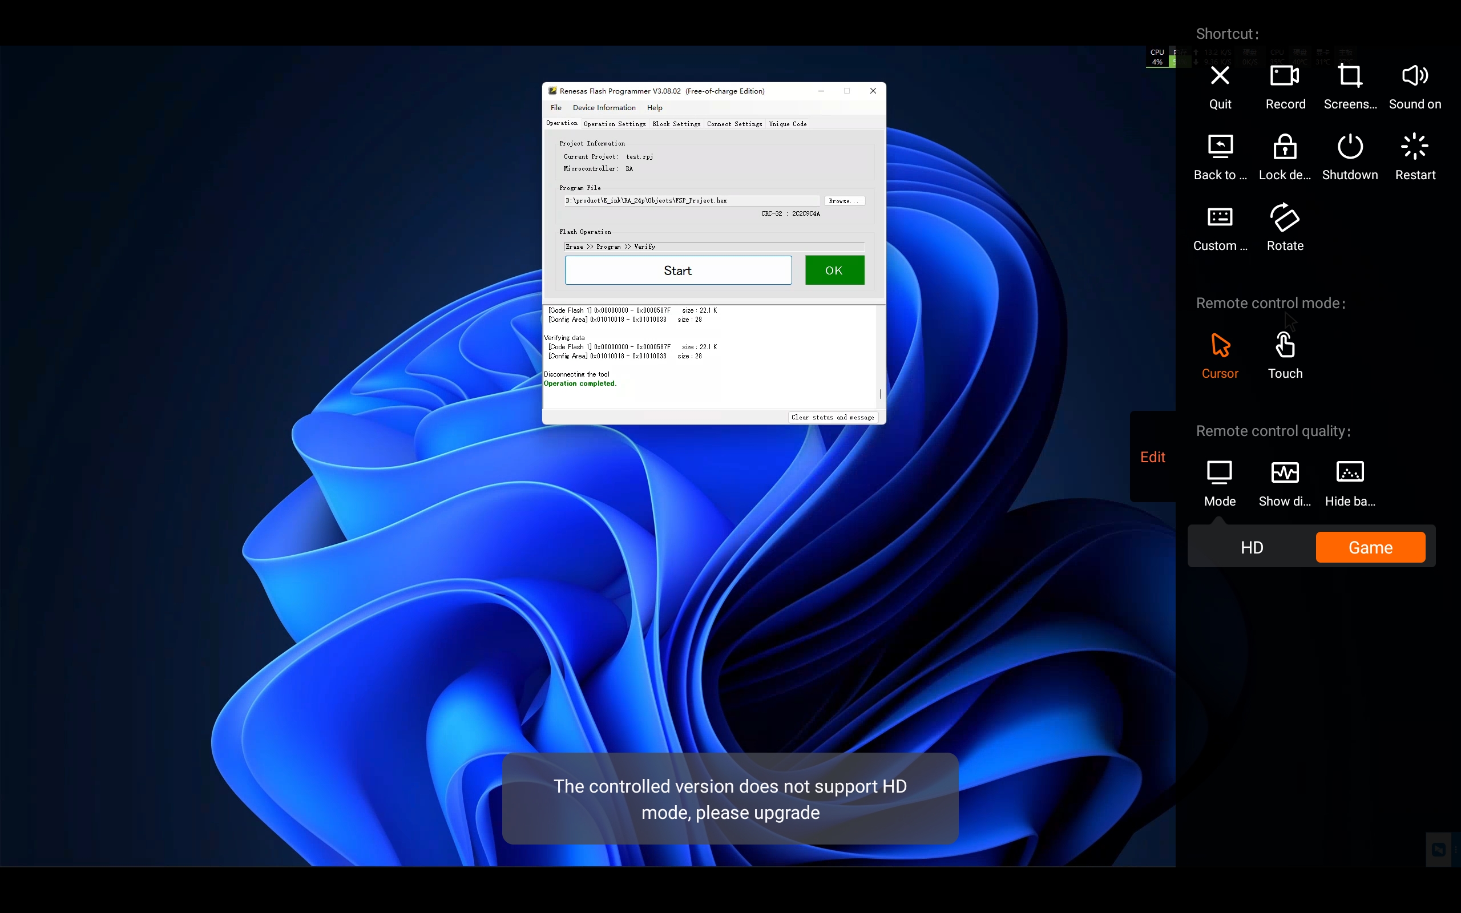This screenshot has height=913, width=1461.
Task: Toggle HD quality mode
Action: click(x=1252, y=547)
